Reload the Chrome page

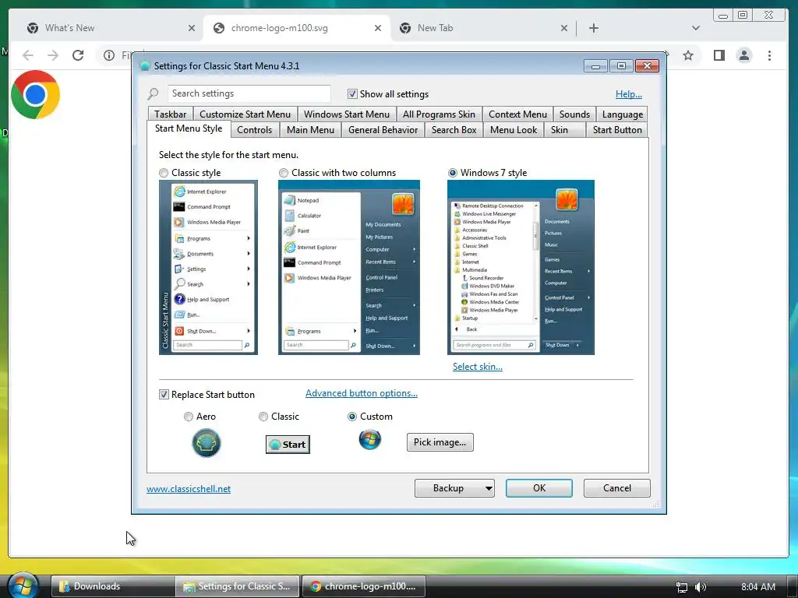78,55
